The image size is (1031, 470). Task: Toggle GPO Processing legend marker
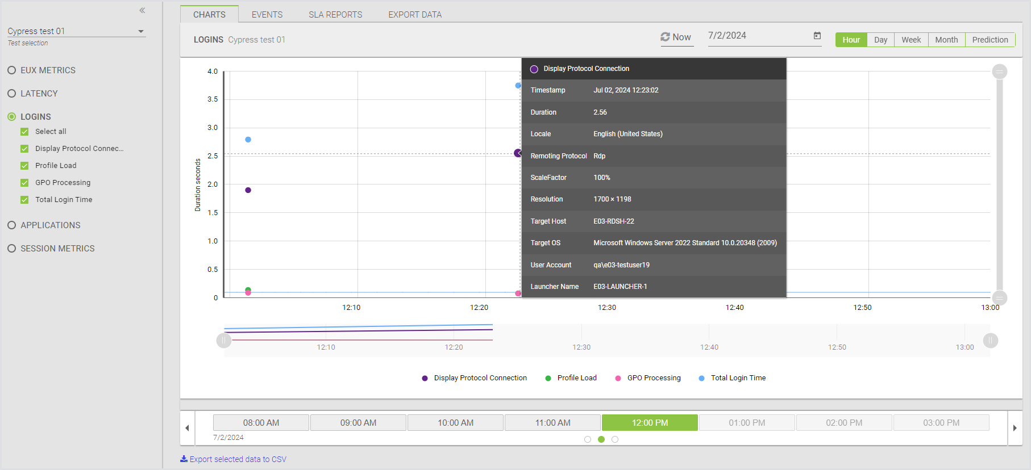[x=618, y=379]
